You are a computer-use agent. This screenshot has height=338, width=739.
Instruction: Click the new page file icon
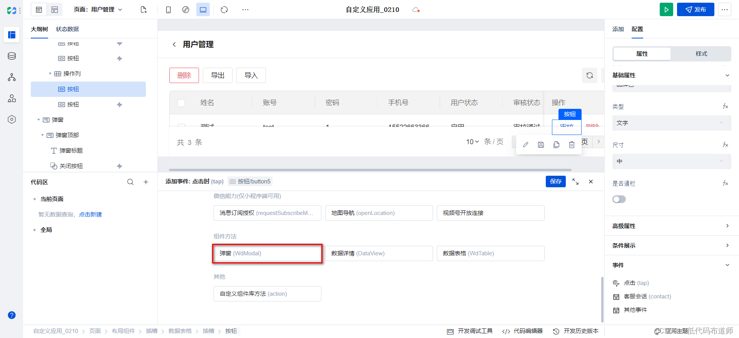pos(144,10)
